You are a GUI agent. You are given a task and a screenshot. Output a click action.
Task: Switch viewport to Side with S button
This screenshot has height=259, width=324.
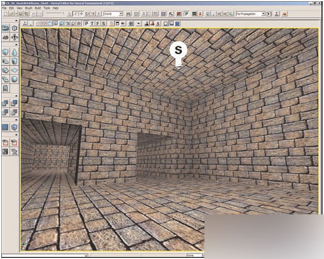coord(103,24)
